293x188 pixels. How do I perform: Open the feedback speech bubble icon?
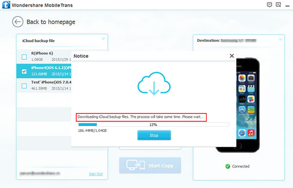(x=269, y=5)
